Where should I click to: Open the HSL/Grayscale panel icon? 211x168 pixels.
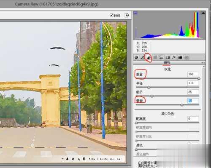tap(155, 57)
